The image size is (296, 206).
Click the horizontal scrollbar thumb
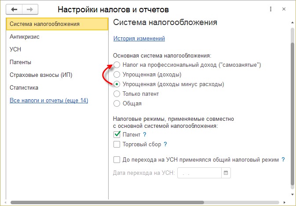click(107, 202)
